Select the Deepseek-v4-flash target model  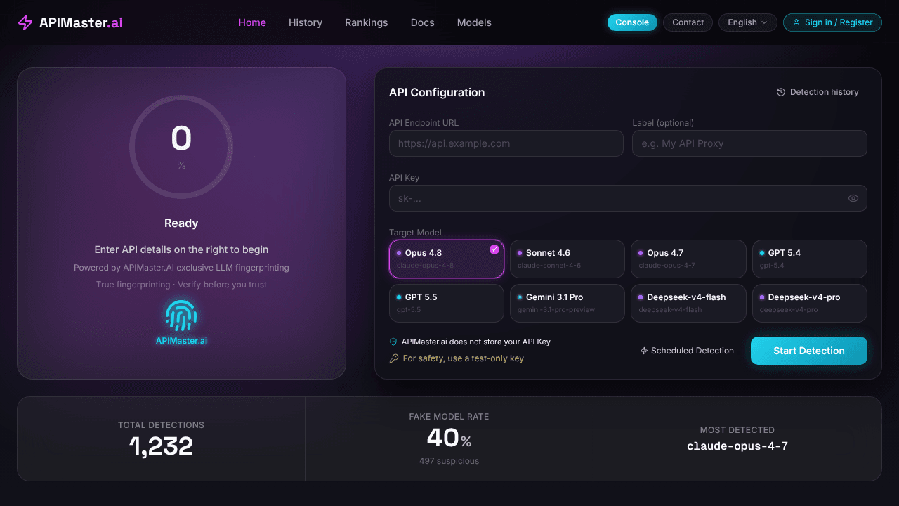click(688, 303)
